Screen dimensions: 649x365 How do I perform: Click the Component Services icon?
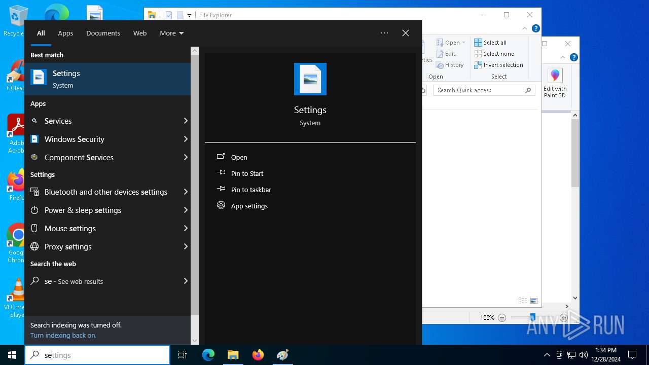coord(34,157)
